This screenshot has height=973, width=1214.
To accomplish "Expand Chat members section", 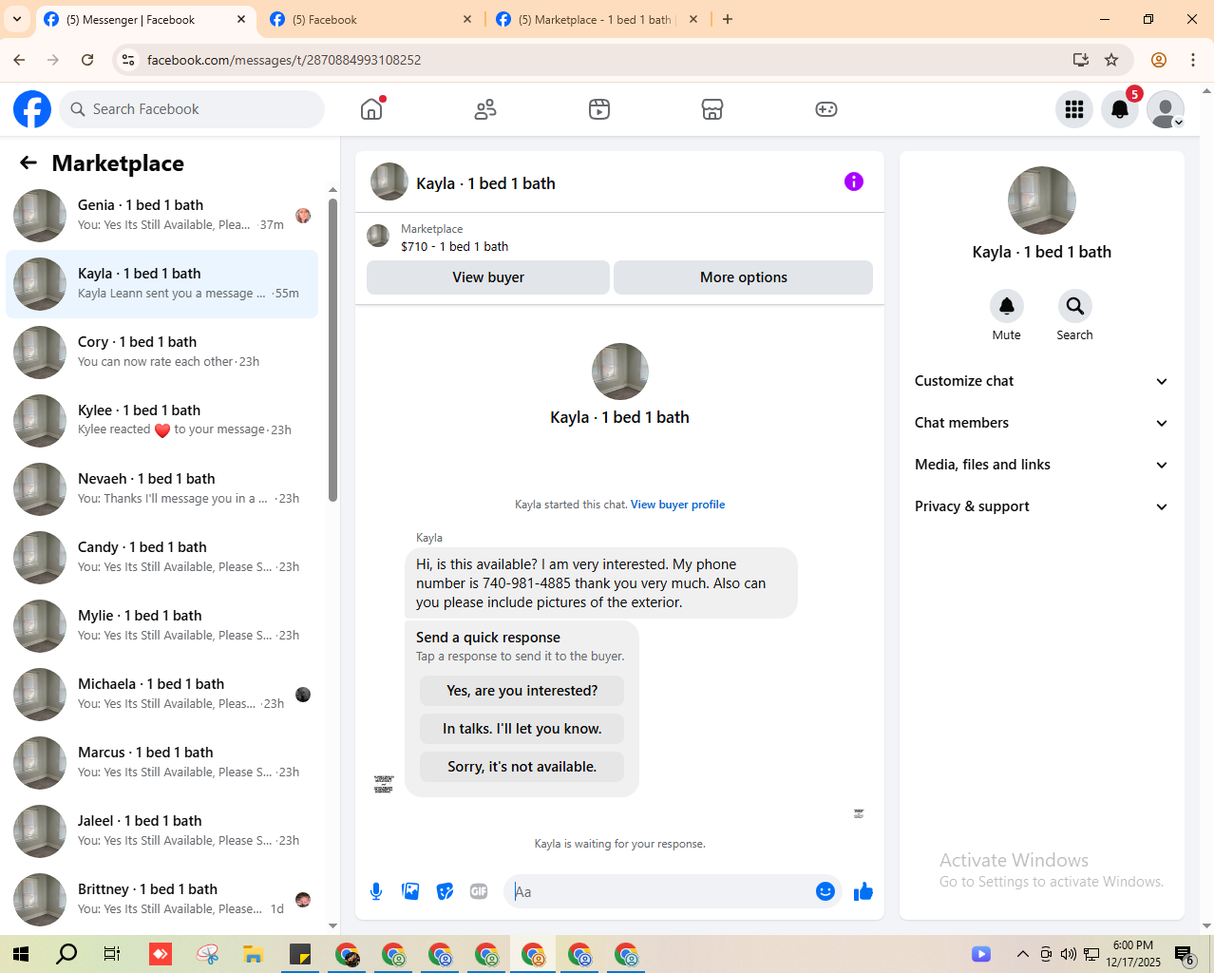I will point(1042,423).
